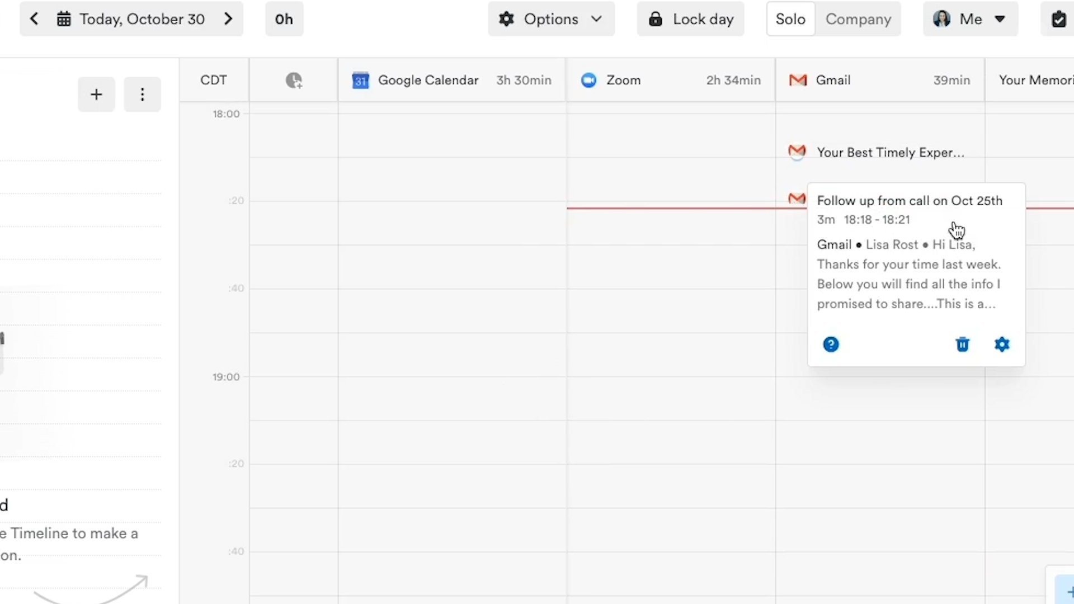Open the Options dropdown

click(x=550, y=18)
